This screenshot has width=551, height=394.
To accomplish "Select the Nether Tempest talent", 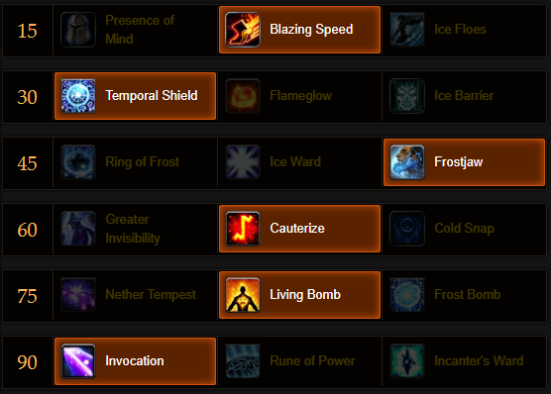I will point(136,295).
